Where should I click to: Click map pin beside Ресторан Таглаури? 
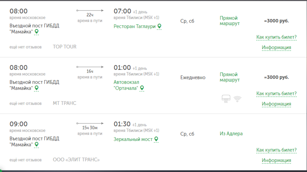[159, 26]
